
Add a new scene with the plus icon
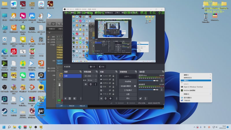[66, 99]
